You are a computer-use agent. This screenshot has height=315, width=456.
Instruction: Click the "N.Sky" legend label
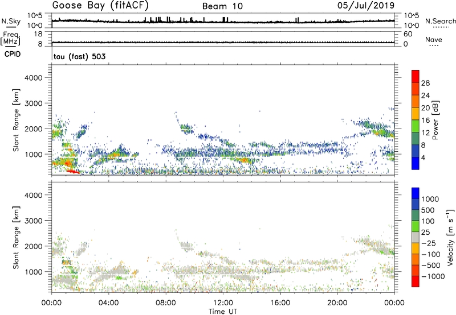(11, 22)
